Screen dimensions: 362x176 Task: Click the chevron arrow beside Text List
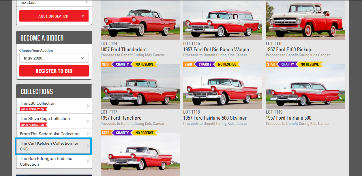click(x=87, y=3)
